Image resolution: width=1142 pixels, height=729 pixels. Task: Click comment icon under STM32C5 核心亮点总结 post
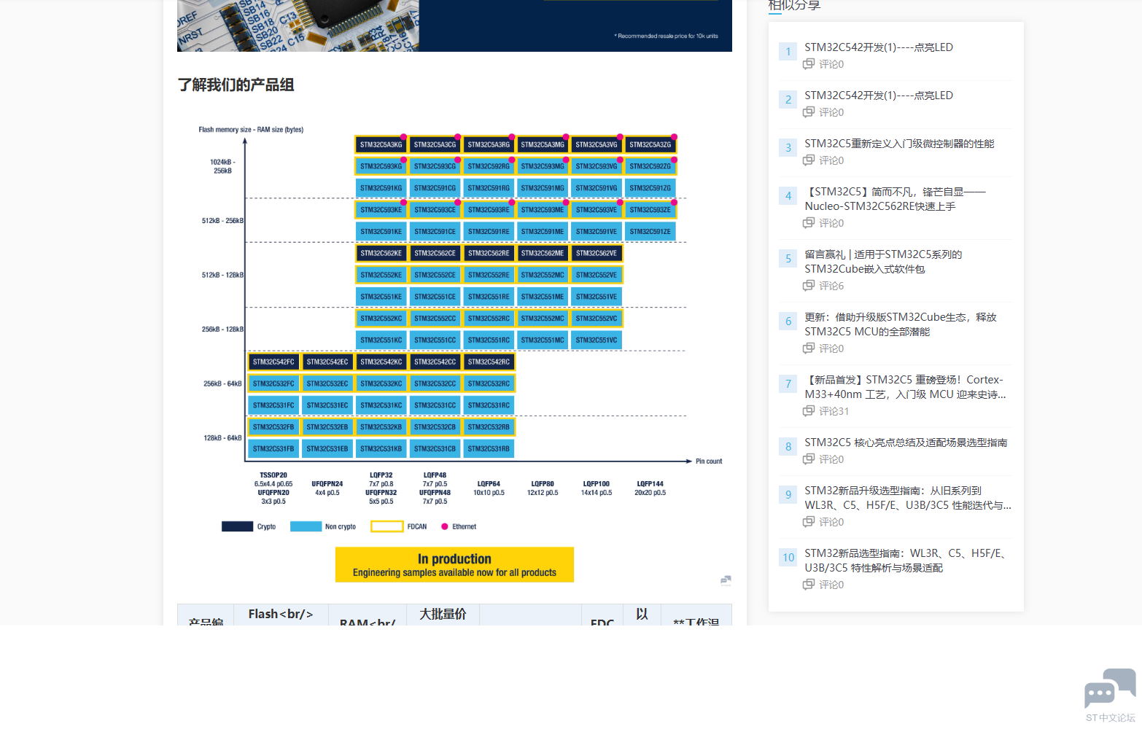coord(809,459)
